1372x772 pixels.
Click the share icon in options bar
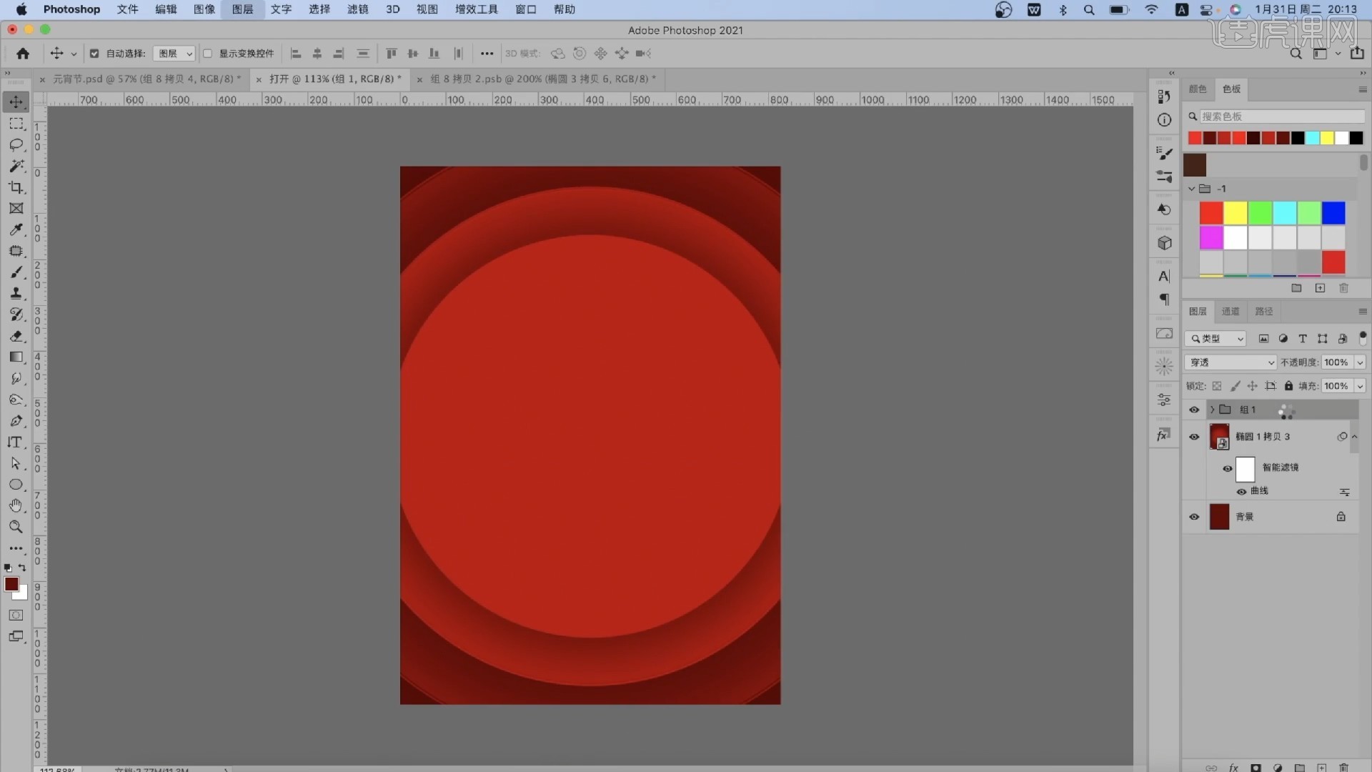tap(1356, 54)
